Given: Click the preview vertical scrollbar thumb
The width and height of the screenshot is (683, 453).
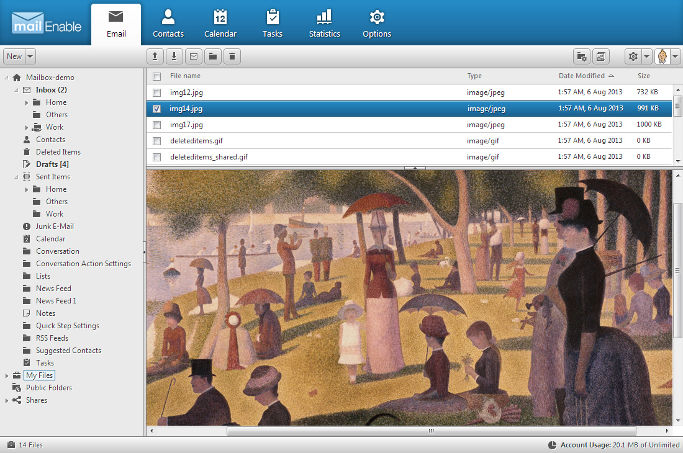Looking at the screenshot, I should [x=677, y=270].
